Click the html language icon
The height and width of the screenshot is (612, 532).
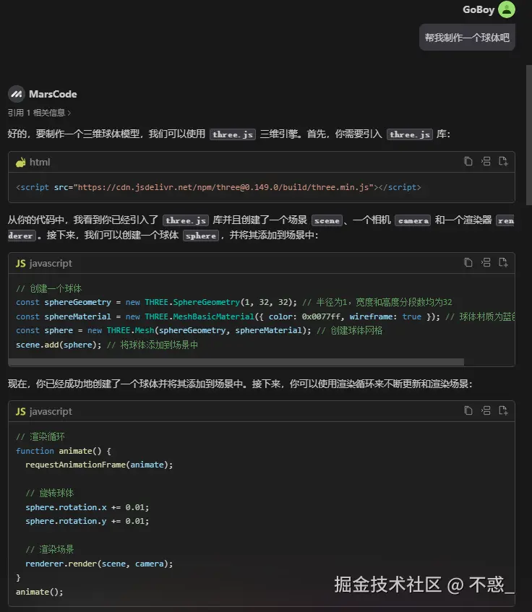tap(21, 162)
